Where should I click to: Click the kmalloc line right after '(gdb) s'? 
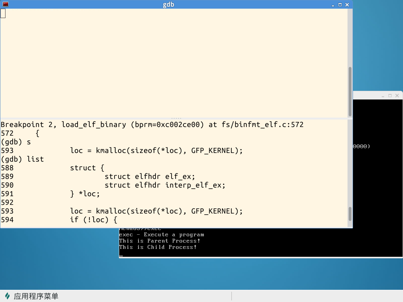[122, 151]
